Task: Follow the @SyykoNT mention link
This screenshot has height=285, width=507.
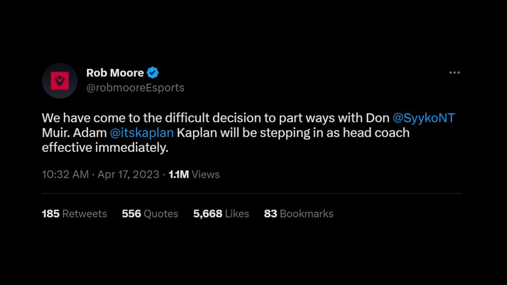Action: (x=423, y=118)
